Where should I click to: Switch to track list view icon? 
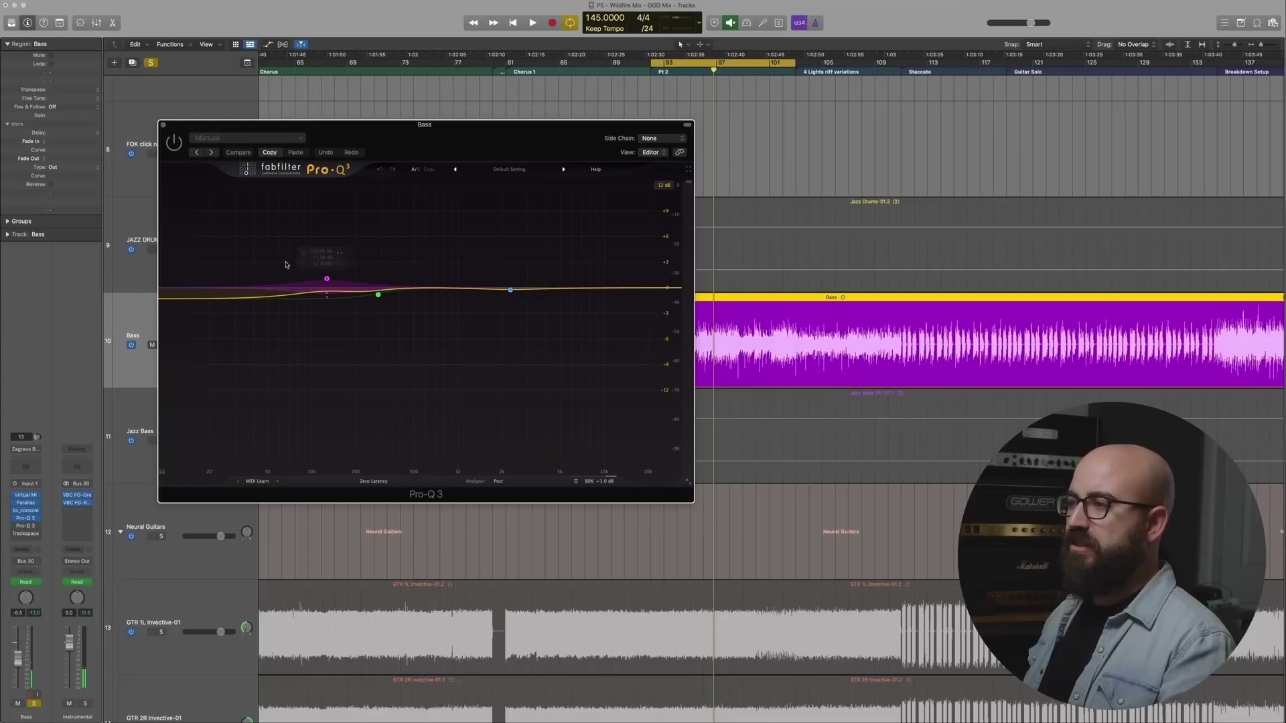tap(250, 44)
